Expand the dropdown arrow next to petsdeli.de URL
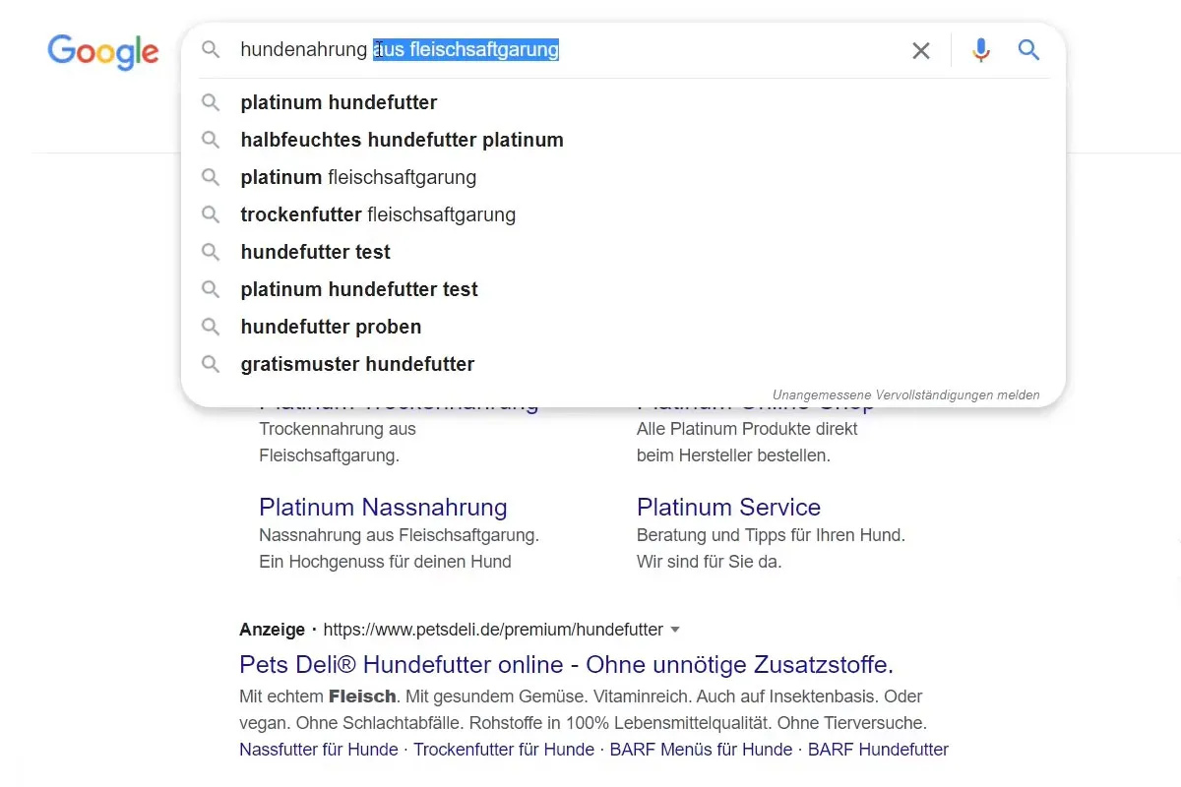The image size is (1181, 787). pyautogui.click(x=675, y=630)
